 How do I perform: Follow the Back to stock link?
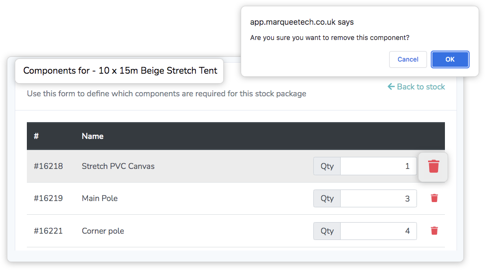pyautogui.click(x=416, y=86)
